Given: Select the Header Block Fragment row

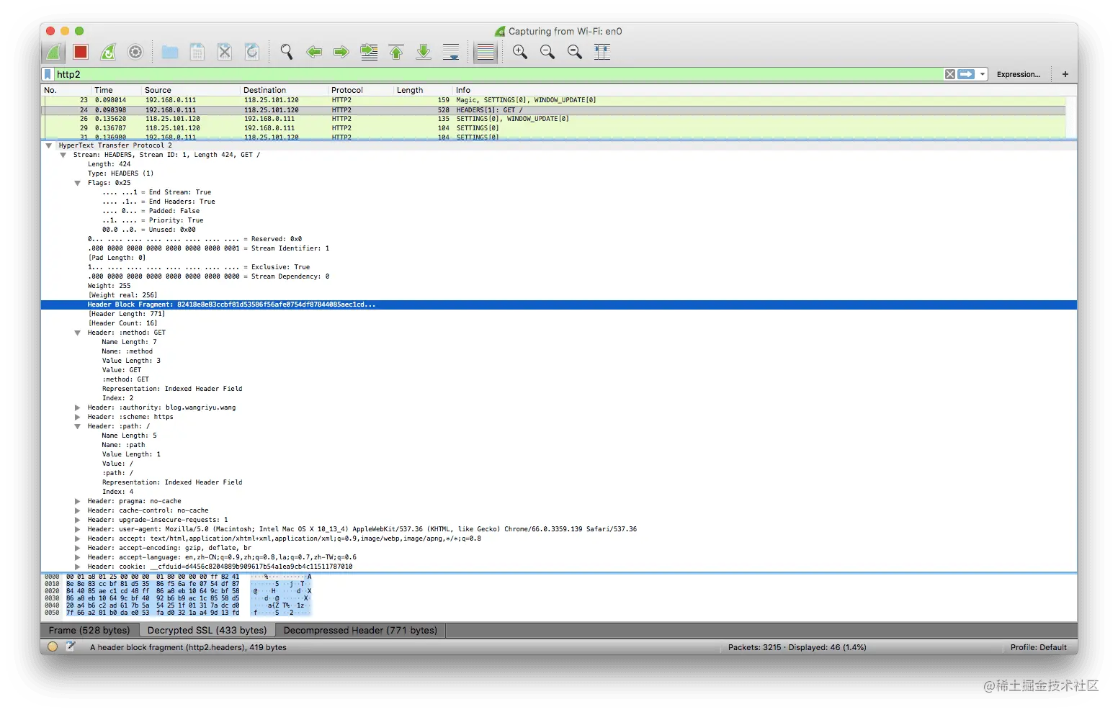Looking at the screenshot, I should [559, 305].
